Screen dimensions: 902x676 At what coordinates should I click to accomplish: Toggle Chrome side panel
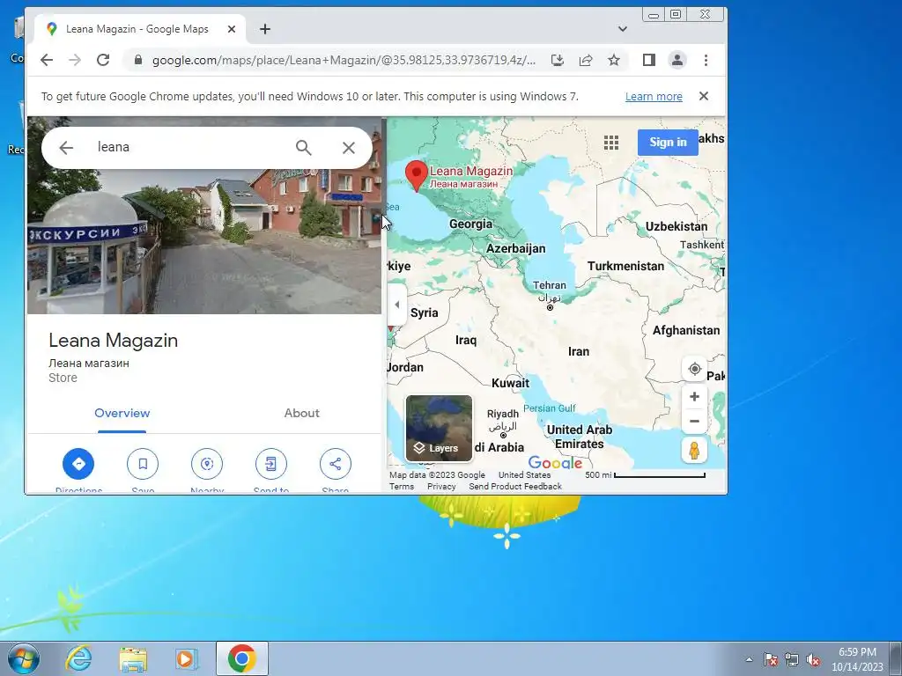click(x=649, y=60)
